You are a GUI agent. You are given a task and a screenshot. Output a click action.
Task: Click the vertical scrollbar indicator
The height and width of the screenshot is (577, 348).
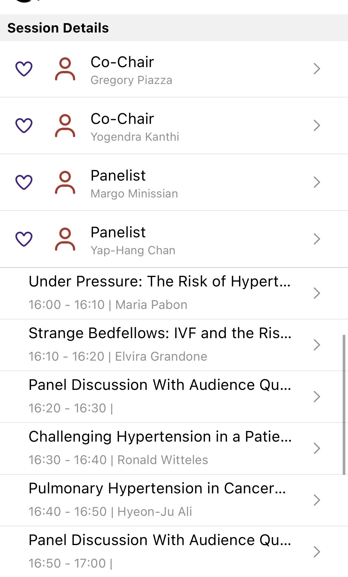(x=344, y=405)
